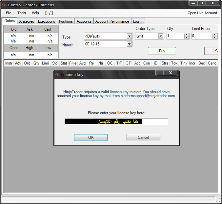The width and height of the screenshot is (222, 204).
Task: Close the License key dialog
Action: [171, 73]
